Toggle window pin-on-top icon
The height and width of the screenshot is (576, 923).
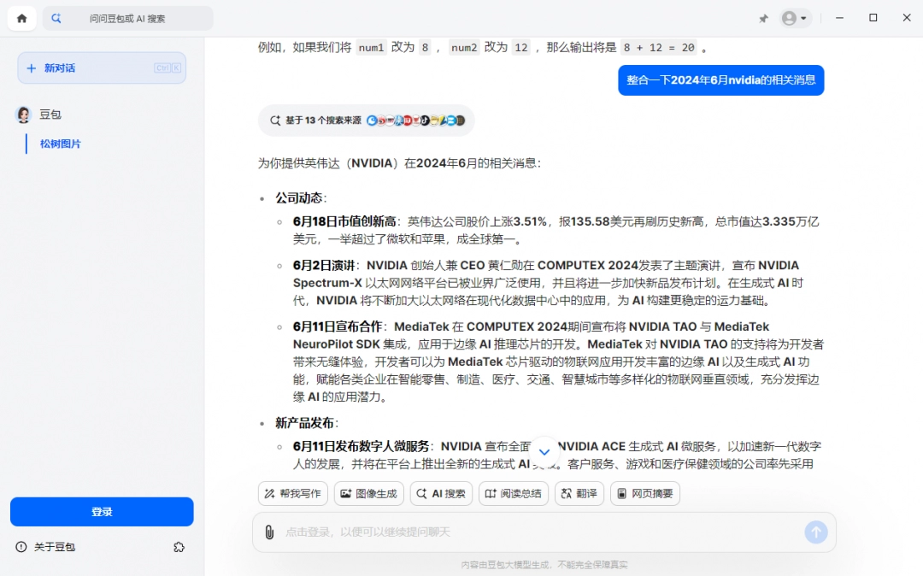point(763,17)
